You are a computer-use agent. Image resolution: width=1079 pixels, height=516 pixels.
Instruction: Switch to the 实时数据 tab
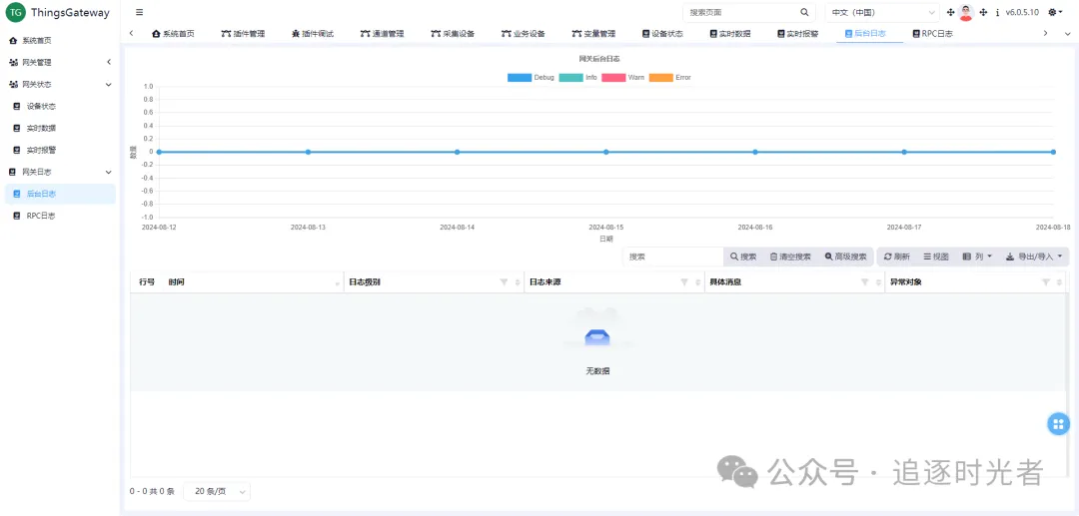click(730, 33)
